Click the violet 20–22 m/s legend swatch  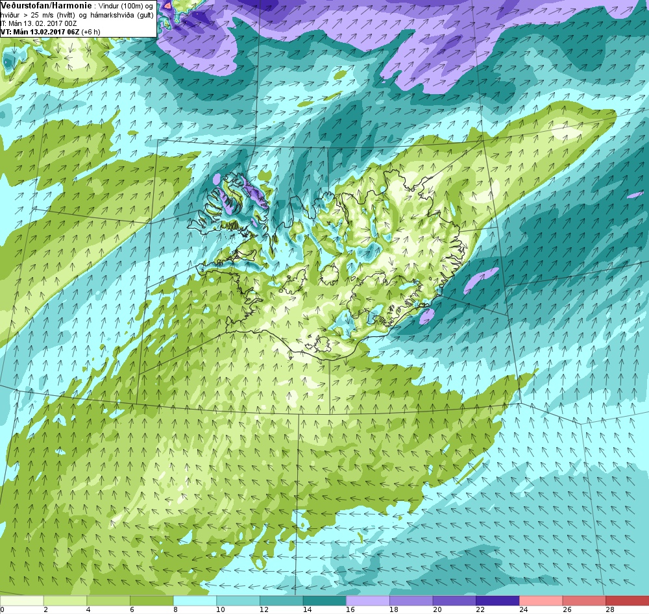(454, 600)
